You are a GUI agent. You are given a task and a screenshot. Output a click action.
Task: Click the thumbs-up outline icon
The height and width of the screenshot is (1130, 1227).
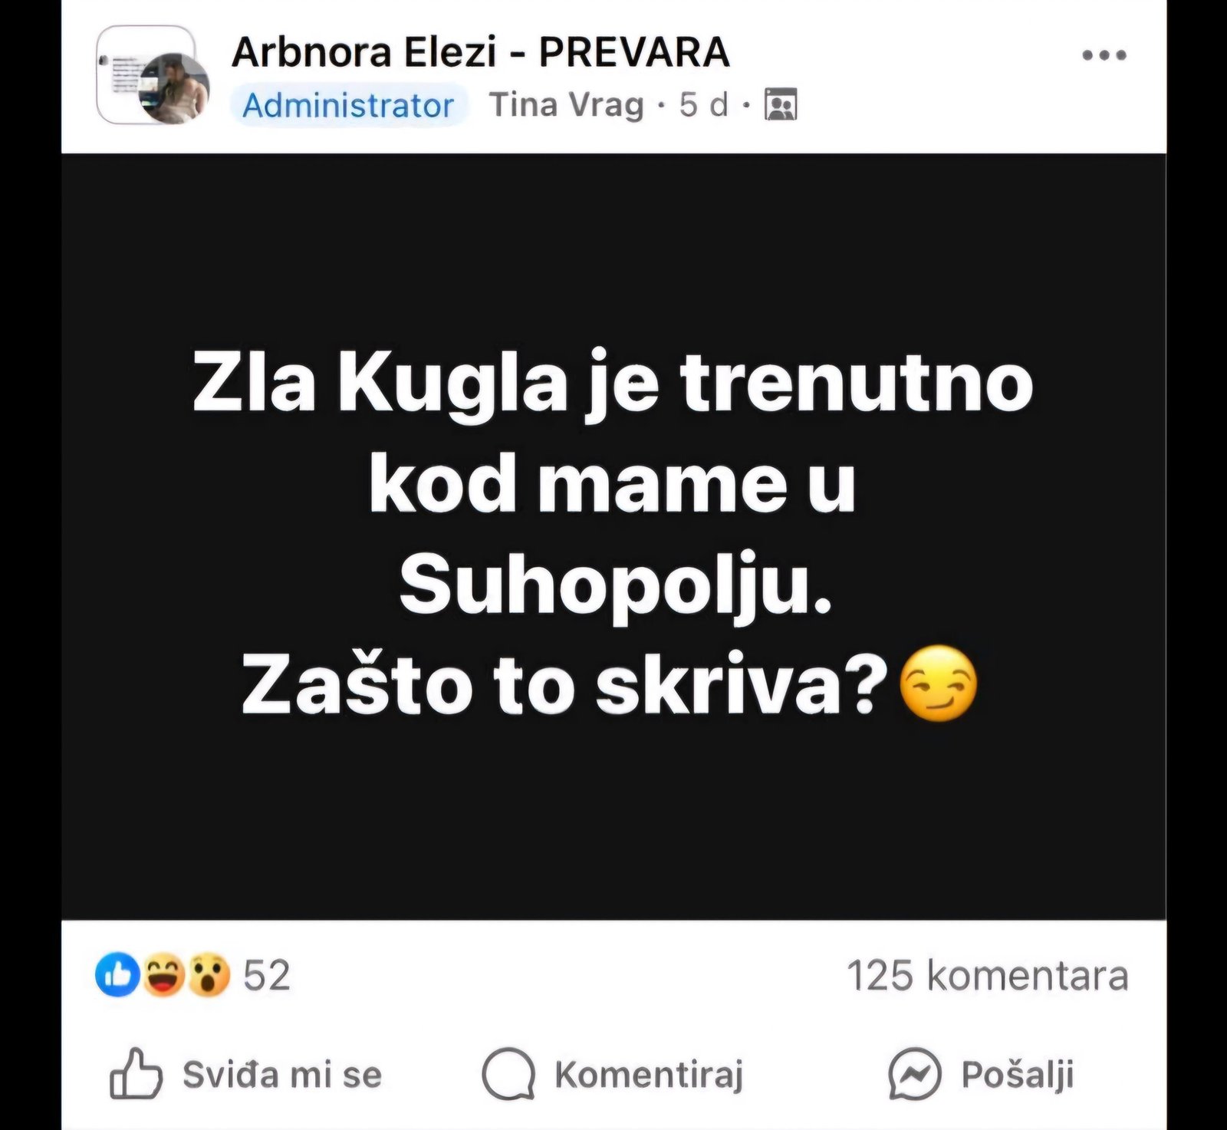(136, 1073)
